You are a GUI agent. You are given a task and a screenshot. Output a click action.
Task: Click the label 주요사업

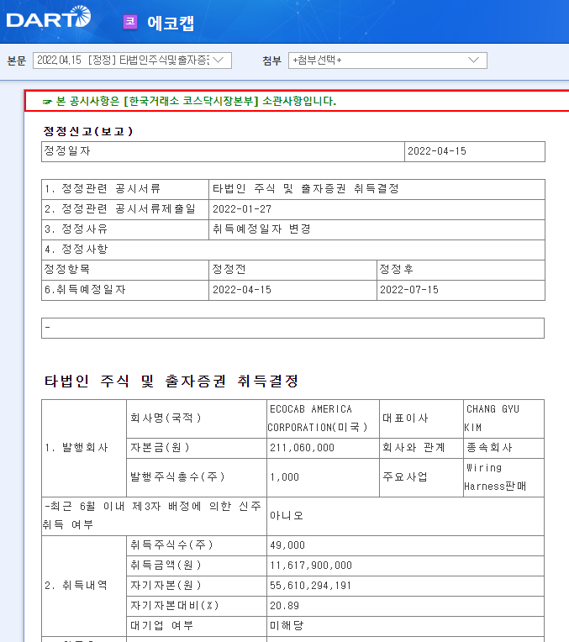click(405, 477)
